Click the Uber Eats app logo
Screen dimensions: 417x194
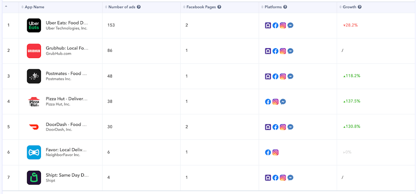[34, 25]
